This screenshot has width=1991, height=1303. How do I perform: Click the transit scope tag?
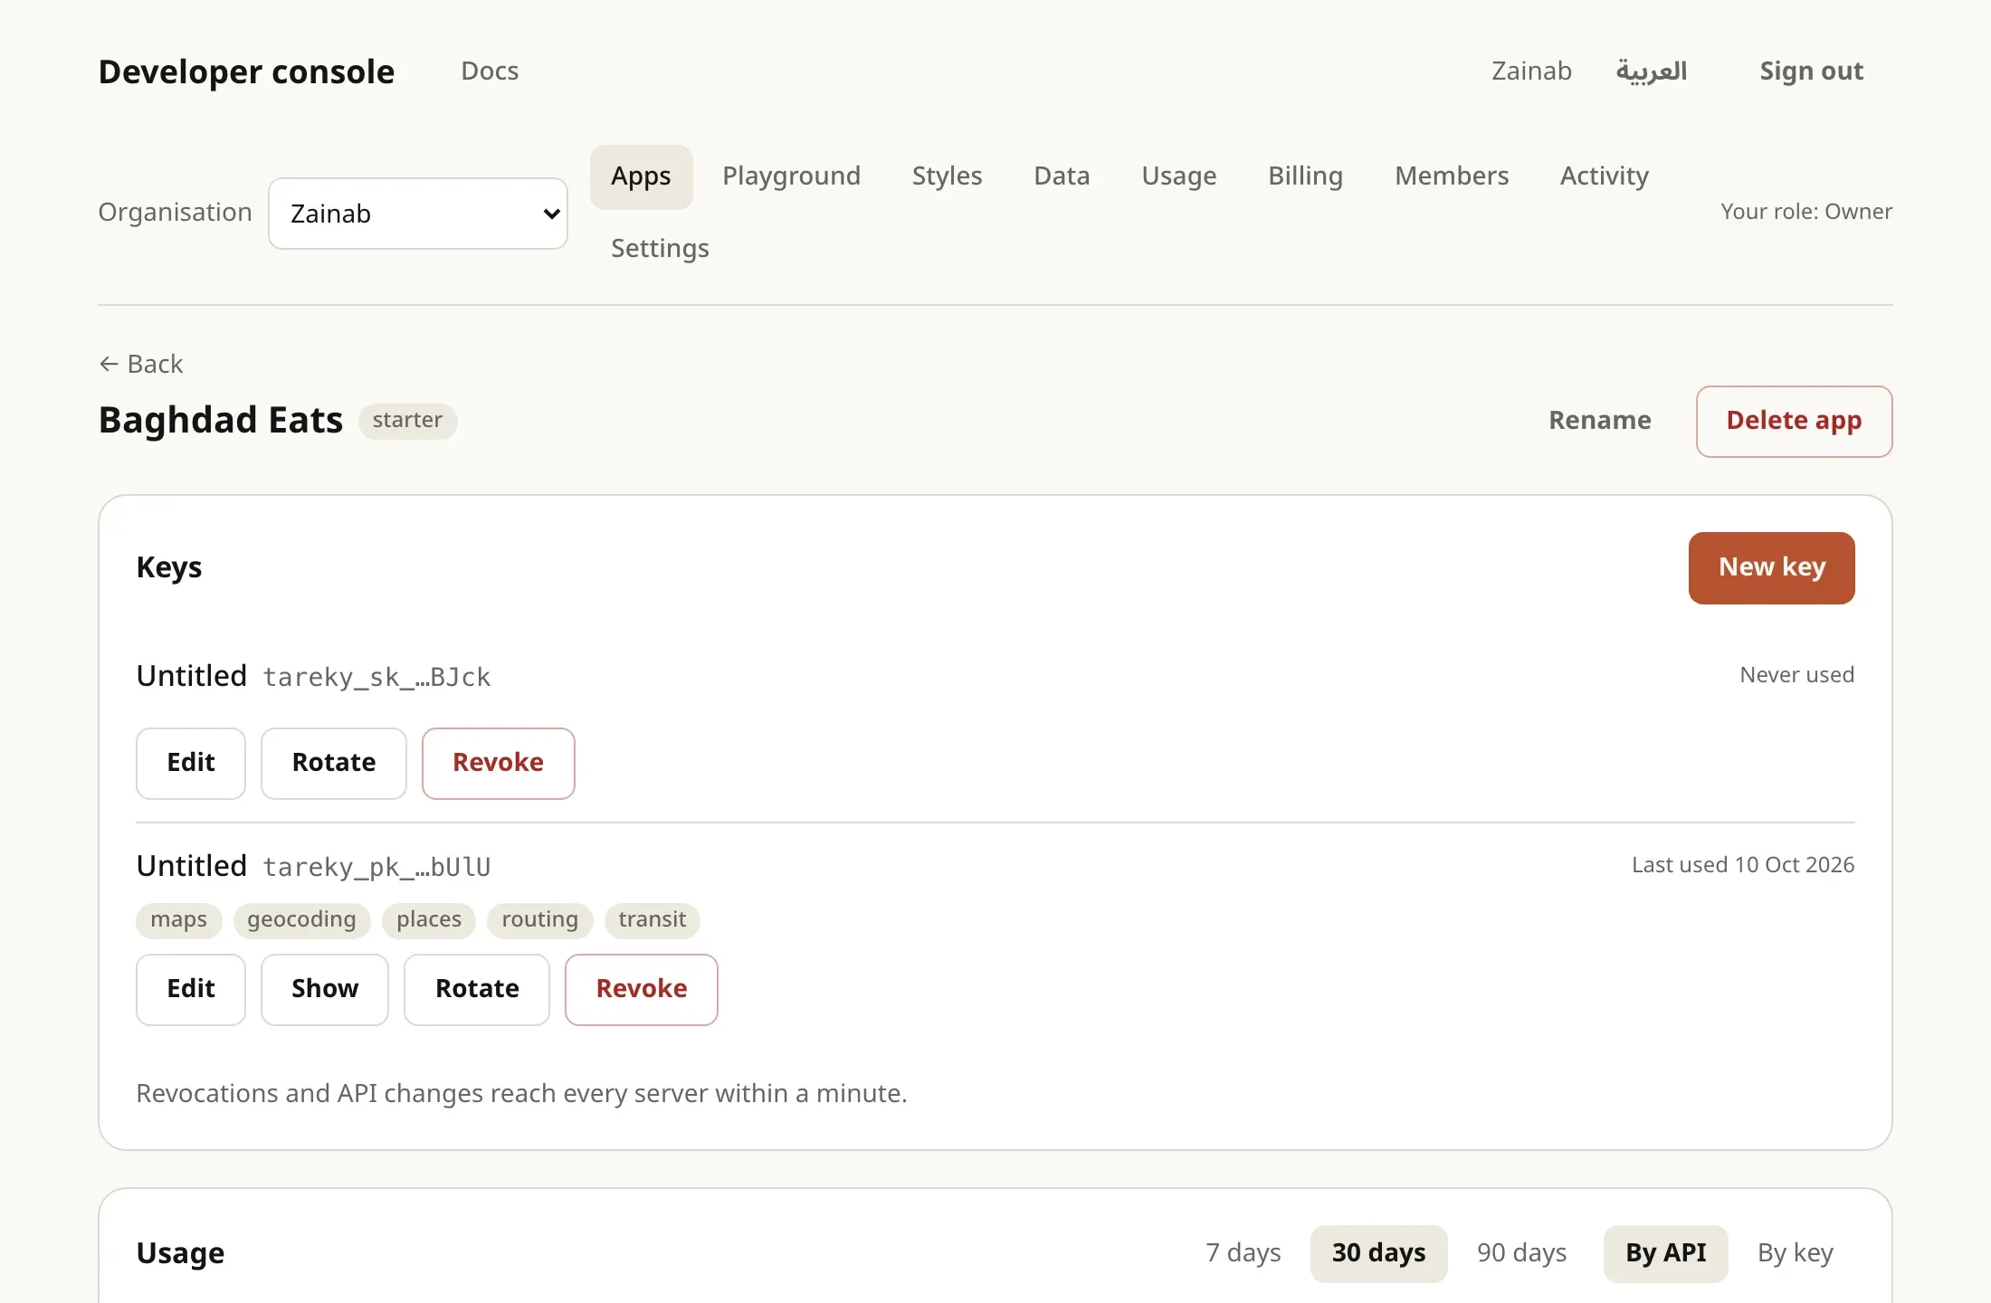coord(653,920)
